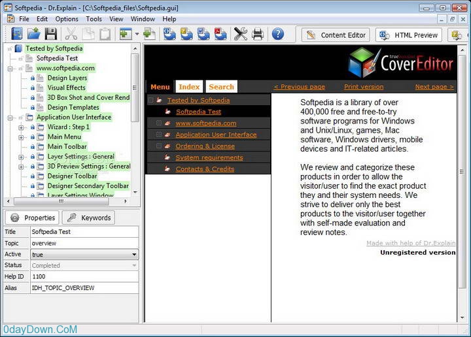Click the window icon beside Main Toolbar
471x337 pixels.
coord(41,146)
